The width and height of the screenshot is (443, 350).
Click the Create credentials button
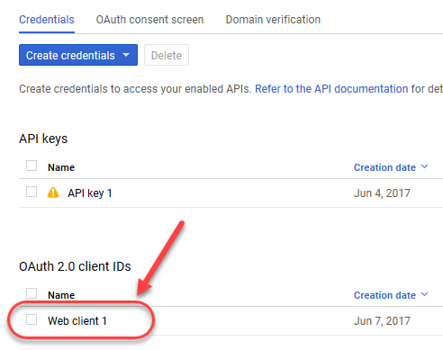(x=78, y=55)
